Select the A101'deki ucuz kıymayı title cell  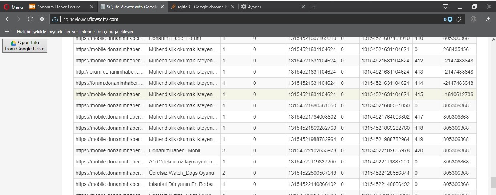pyautogui.click(x=184, y=162)
